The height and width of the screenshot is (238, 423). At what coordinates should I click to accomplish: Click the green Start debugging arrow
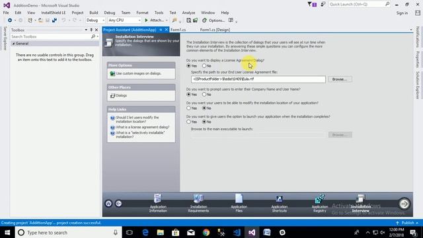point(146,20)
